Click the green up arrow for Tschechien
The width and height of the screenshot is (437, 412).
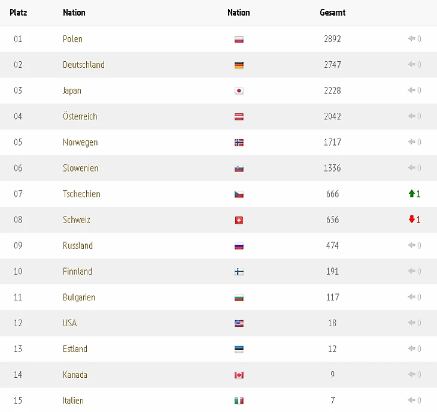click(x=411, y=194)
